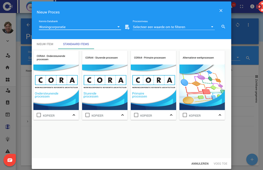
Task: Open the Procesniveau filter dropdown
Action: click(x=173, y=27)
